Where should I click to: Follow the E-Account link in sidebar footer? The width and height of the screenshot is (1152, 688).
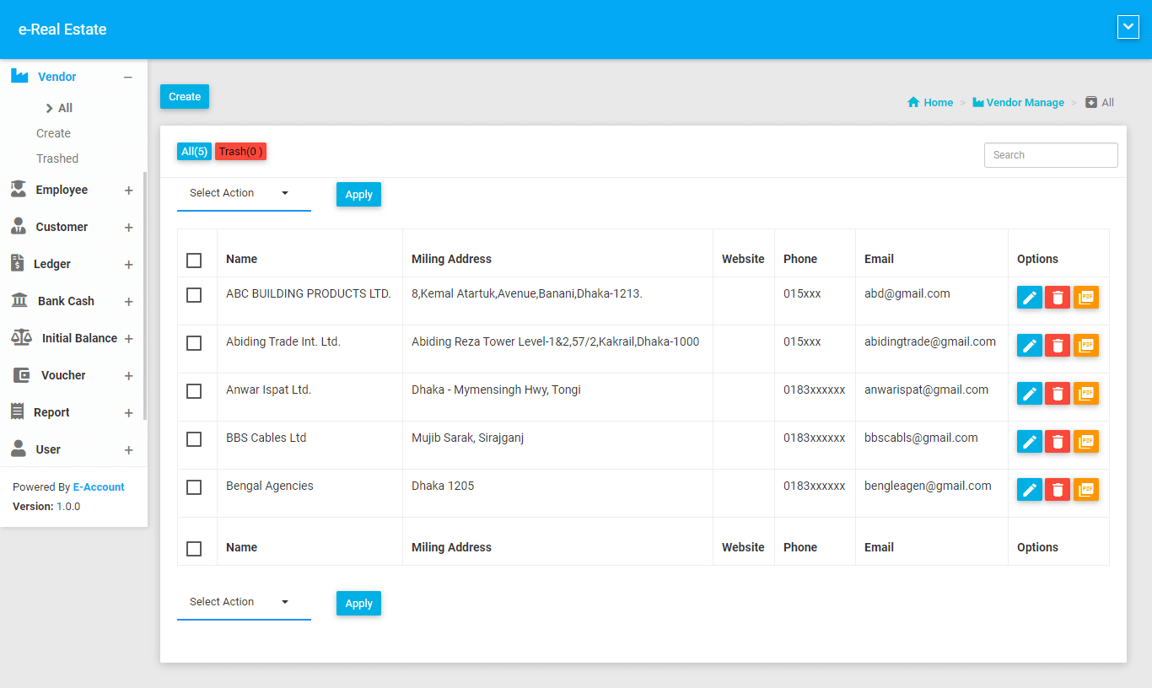pyautogui.click(x=99, y=487)
